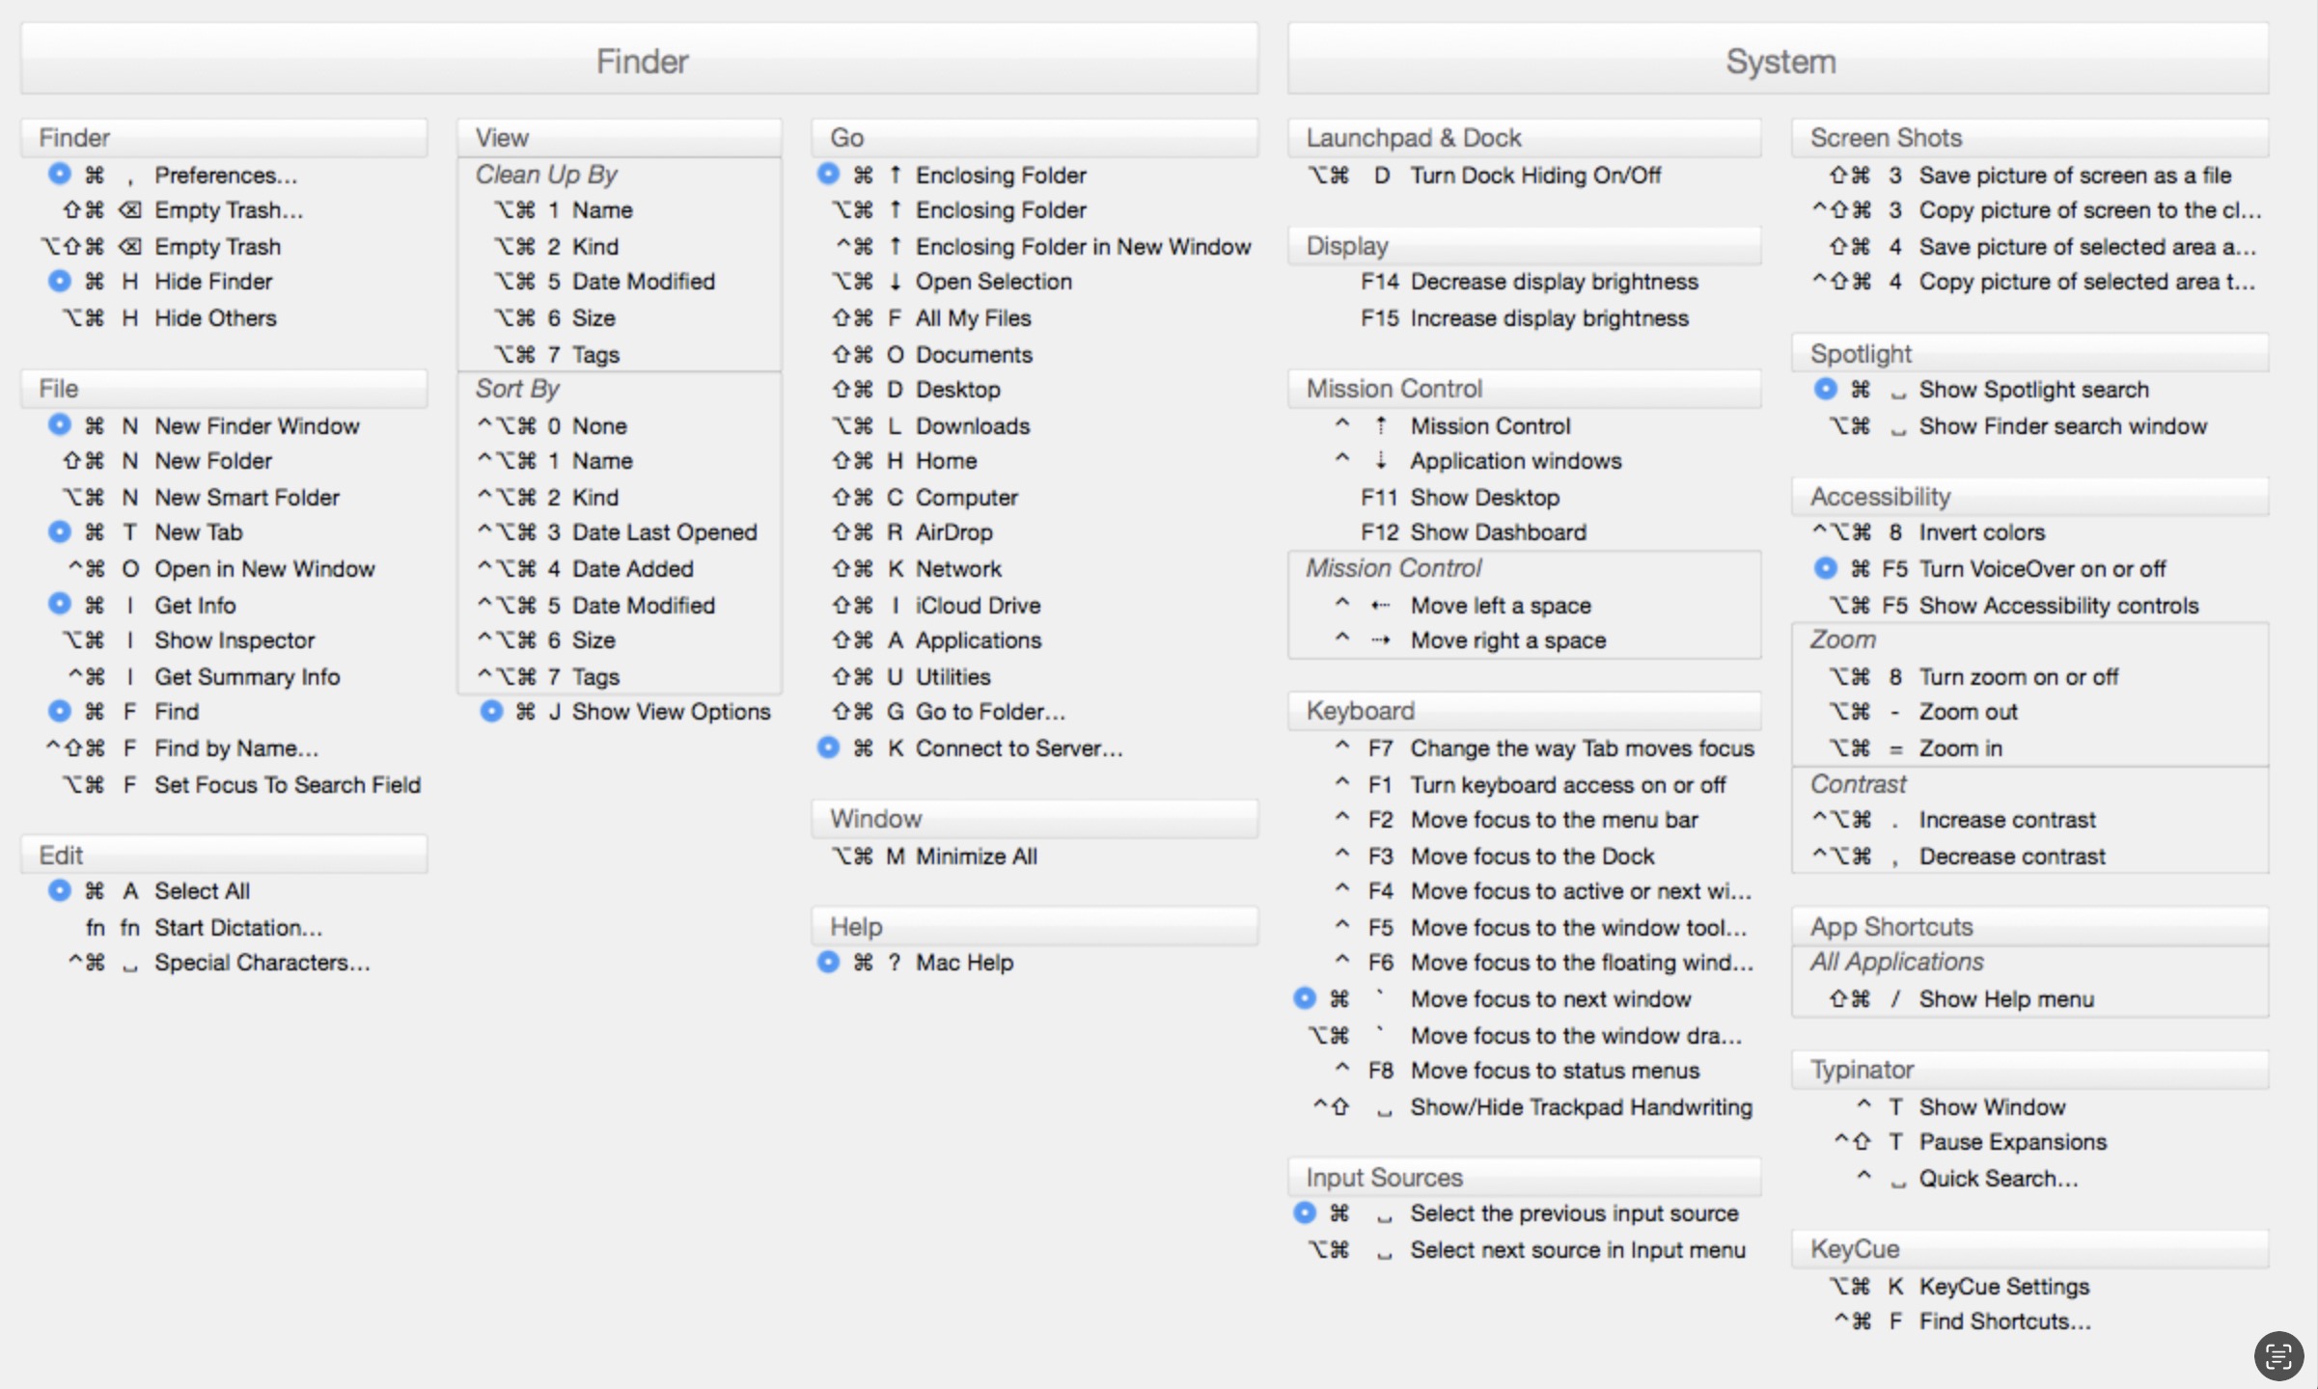Image resolution: width=2318 pixels, height=1389 pixels.
Task: Click the Invert colors shortcut
Action: [x=1981, y=532]
